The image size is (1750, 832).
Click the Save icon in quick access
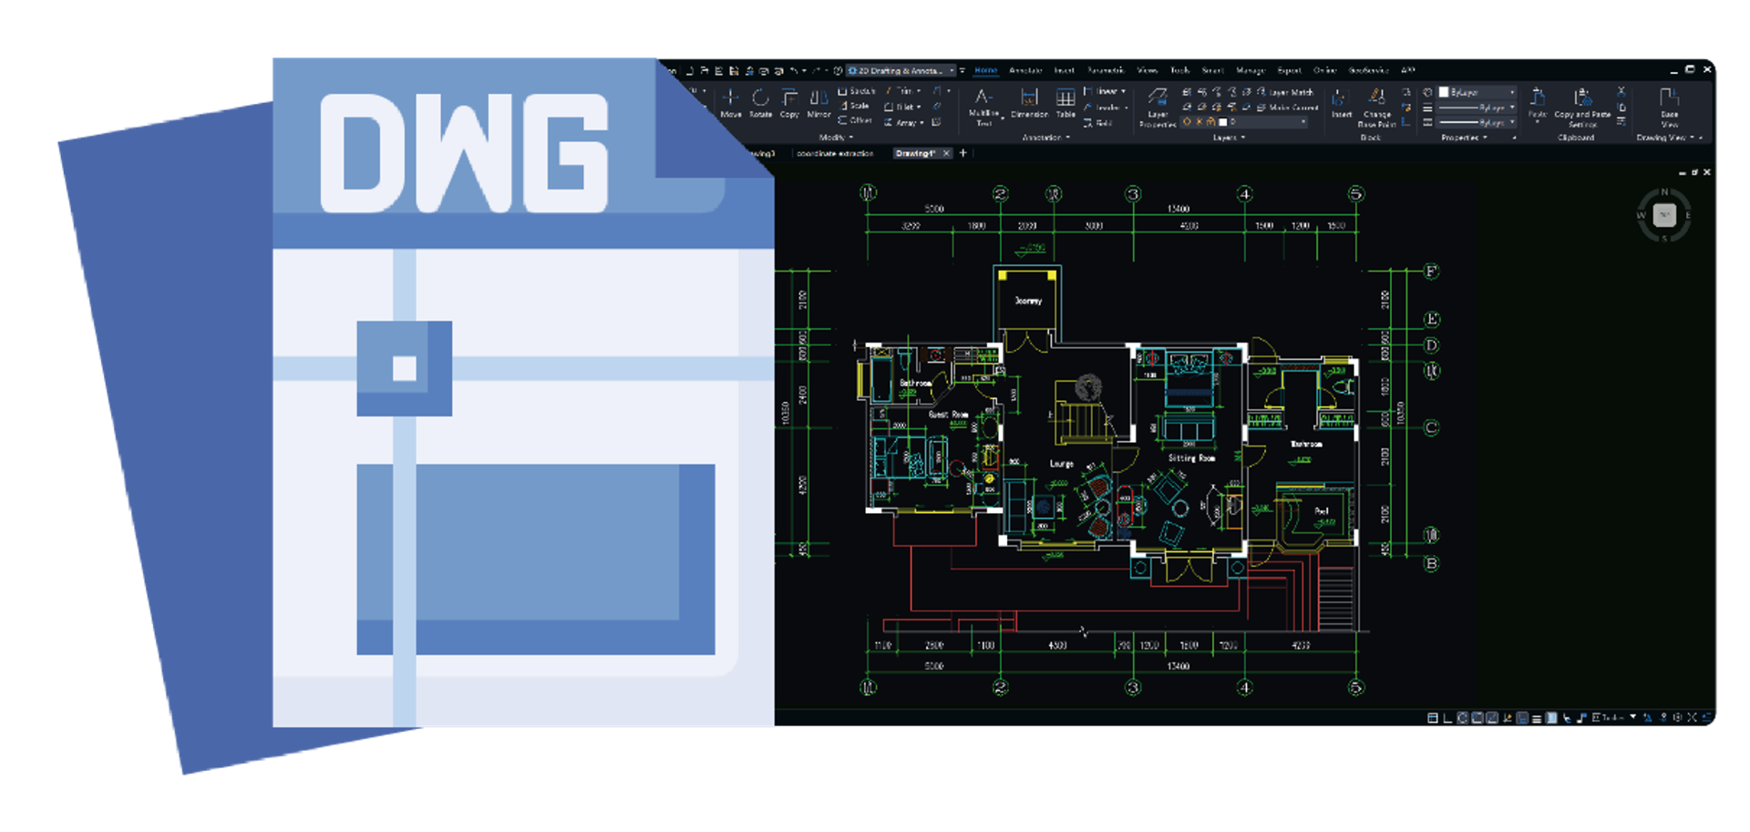click(x=719, y=70)
